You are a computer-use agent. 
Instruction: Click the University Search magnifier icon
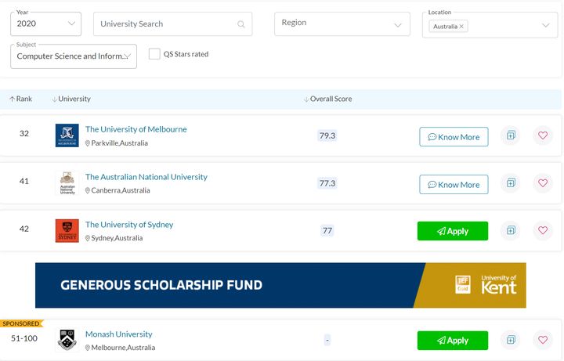241,24
